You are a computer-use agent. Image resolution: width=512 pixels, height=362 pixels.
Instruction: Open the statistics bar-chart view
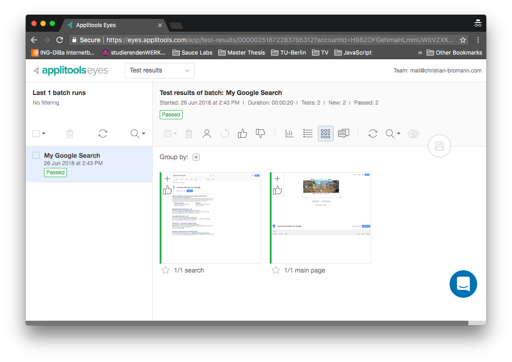289,134
